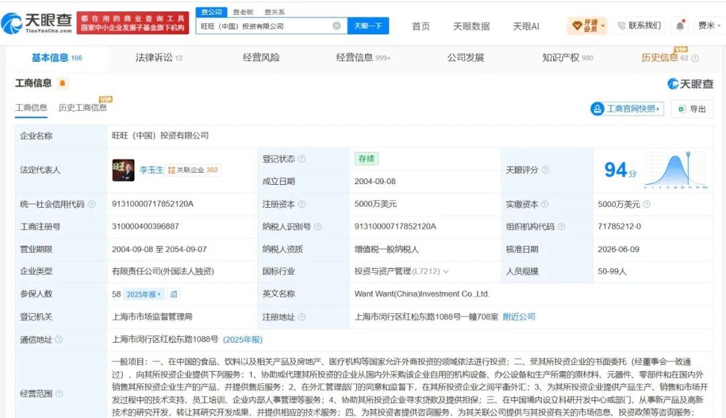Click help icon next to 通信地址
726x418 pixels.
click(x=58, y=340)
